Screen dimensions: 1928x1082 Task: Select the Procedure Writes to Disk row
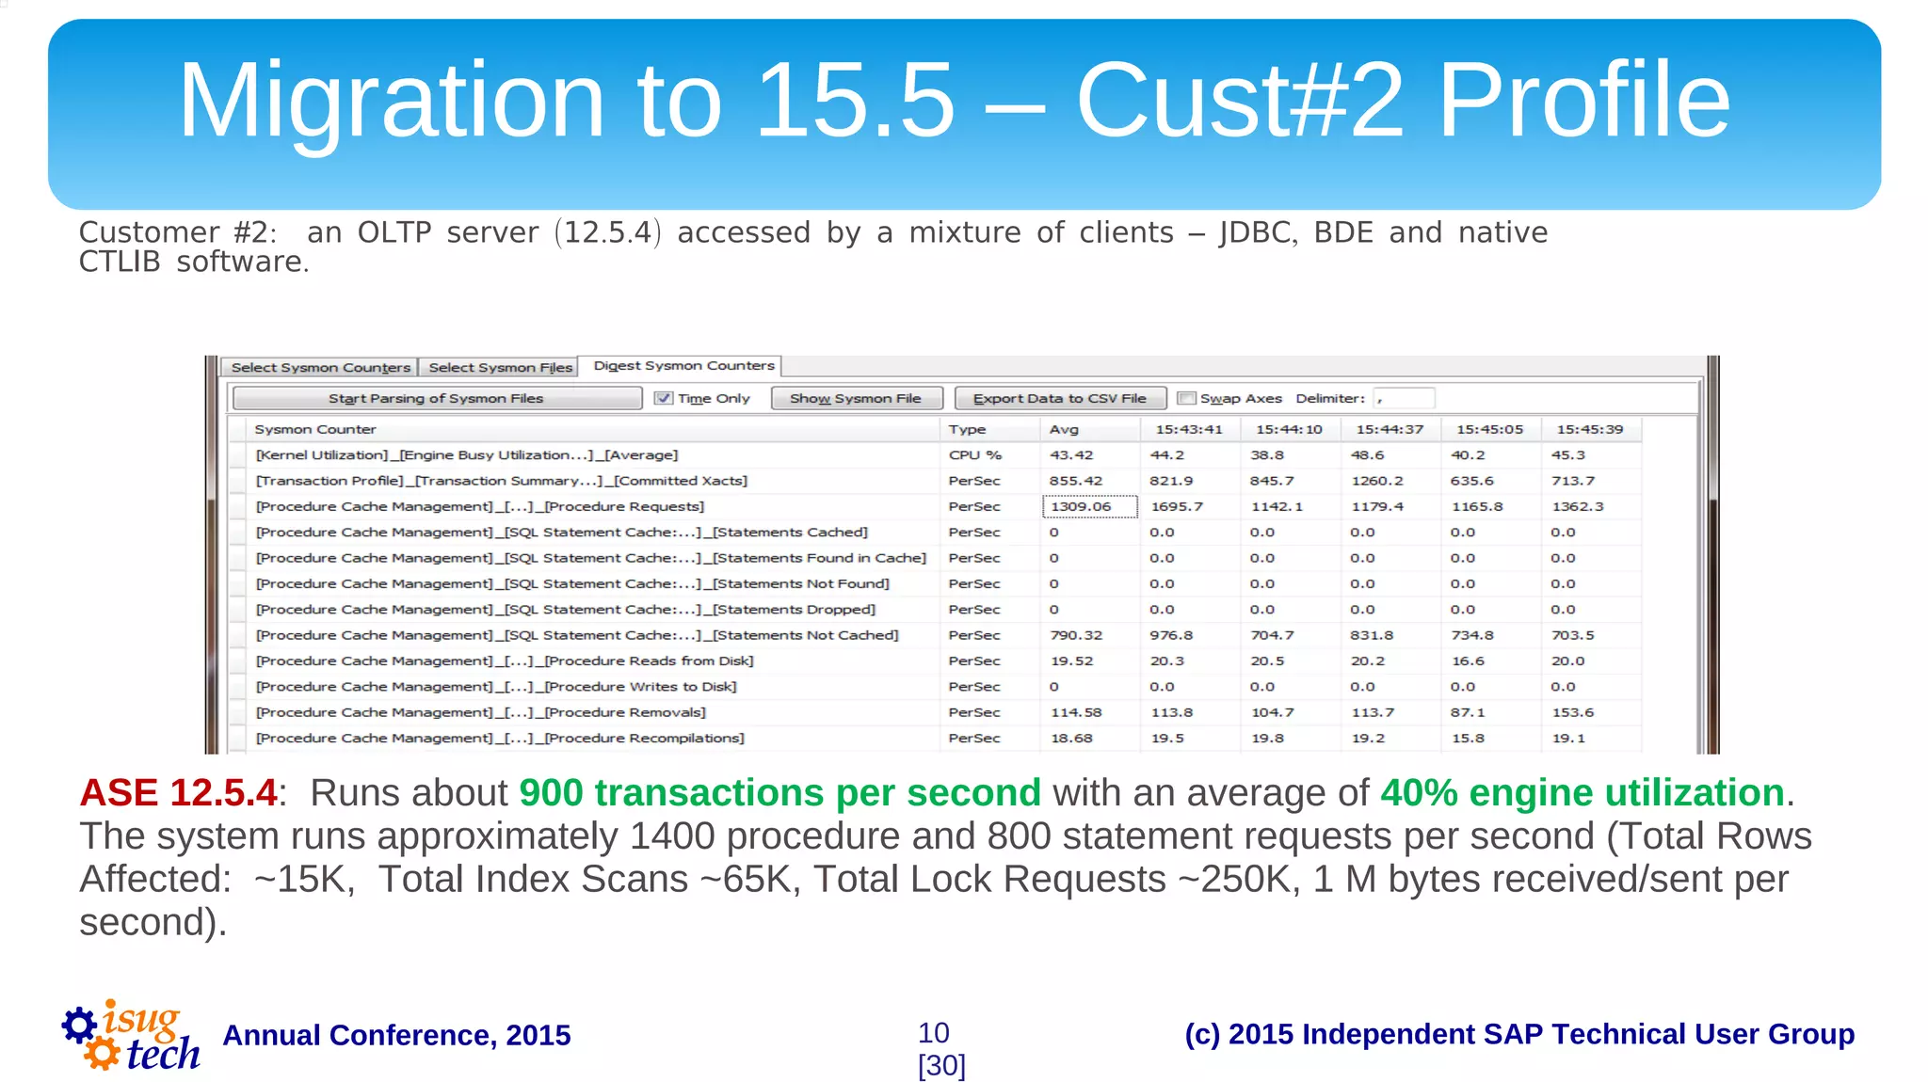click(x=936, y=687)
